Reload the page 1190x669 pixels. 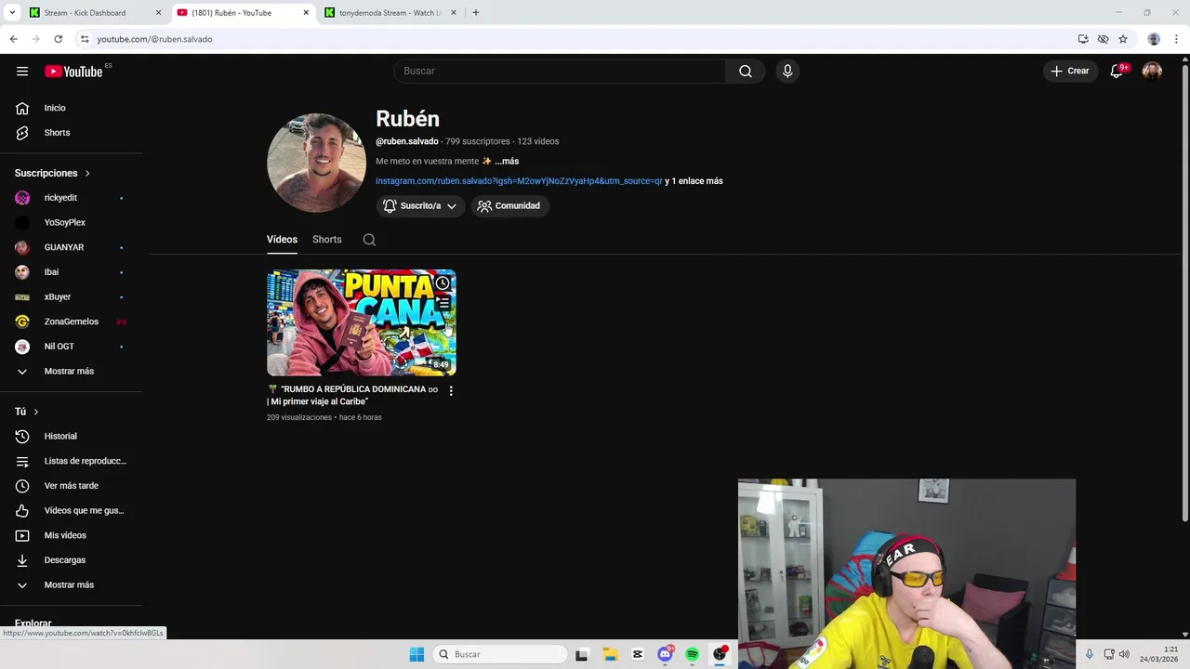(x=58, y=39)
